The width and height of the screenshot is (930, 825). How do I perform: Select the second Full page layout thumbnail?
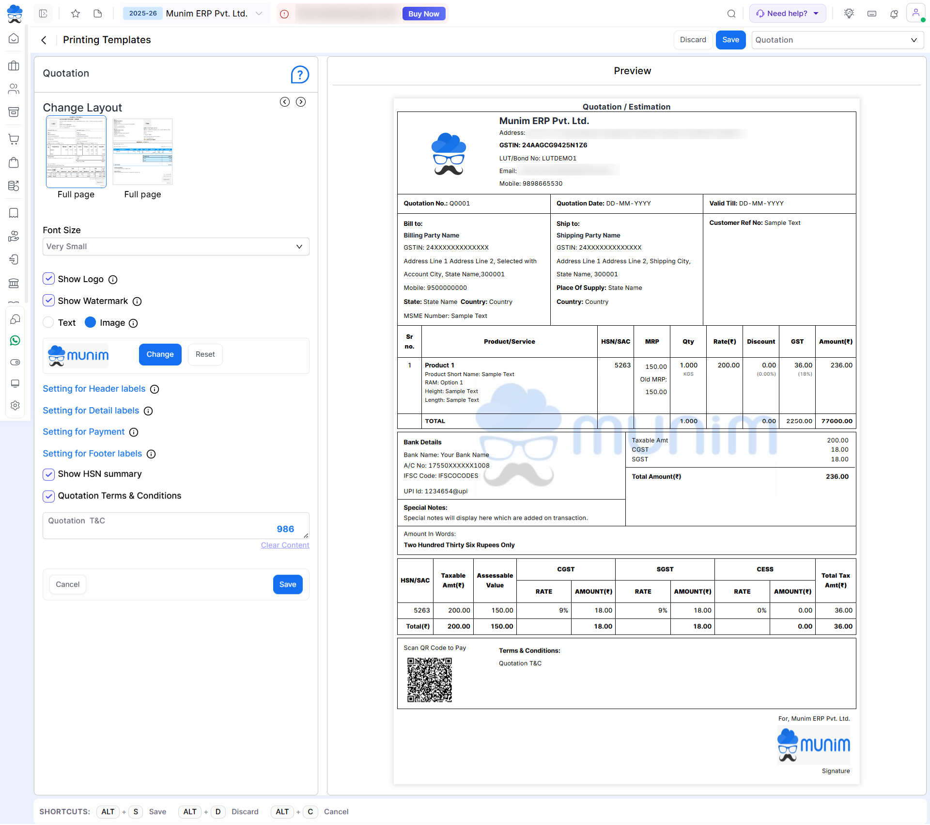pyautogui.click(x=142, y=152)
